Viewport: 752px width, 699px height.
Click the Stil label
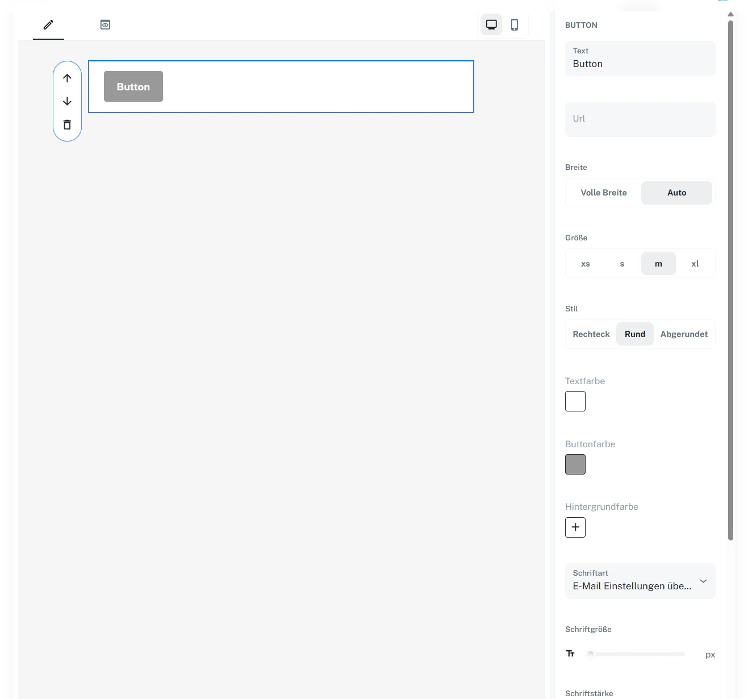click(571, 309)
